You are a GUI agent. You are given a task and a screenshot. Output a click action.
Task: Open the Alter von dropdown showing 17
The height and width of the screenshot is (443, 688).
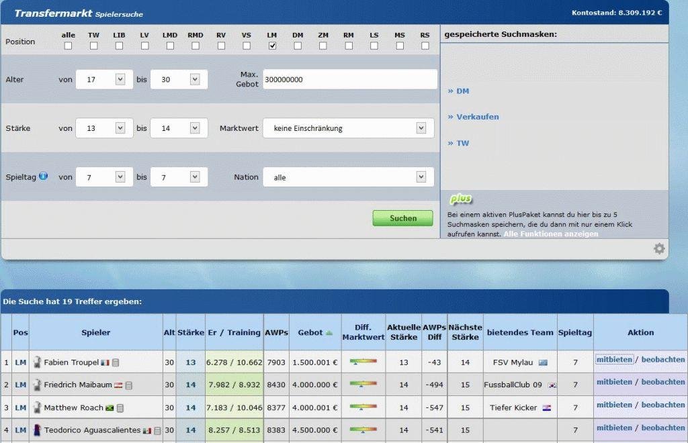point(104,79)
